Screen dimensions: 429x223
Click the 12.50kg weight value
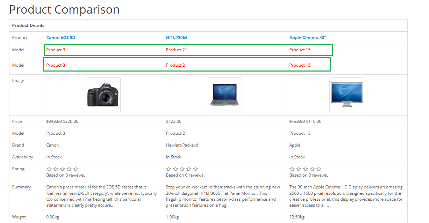click(297, 217)
